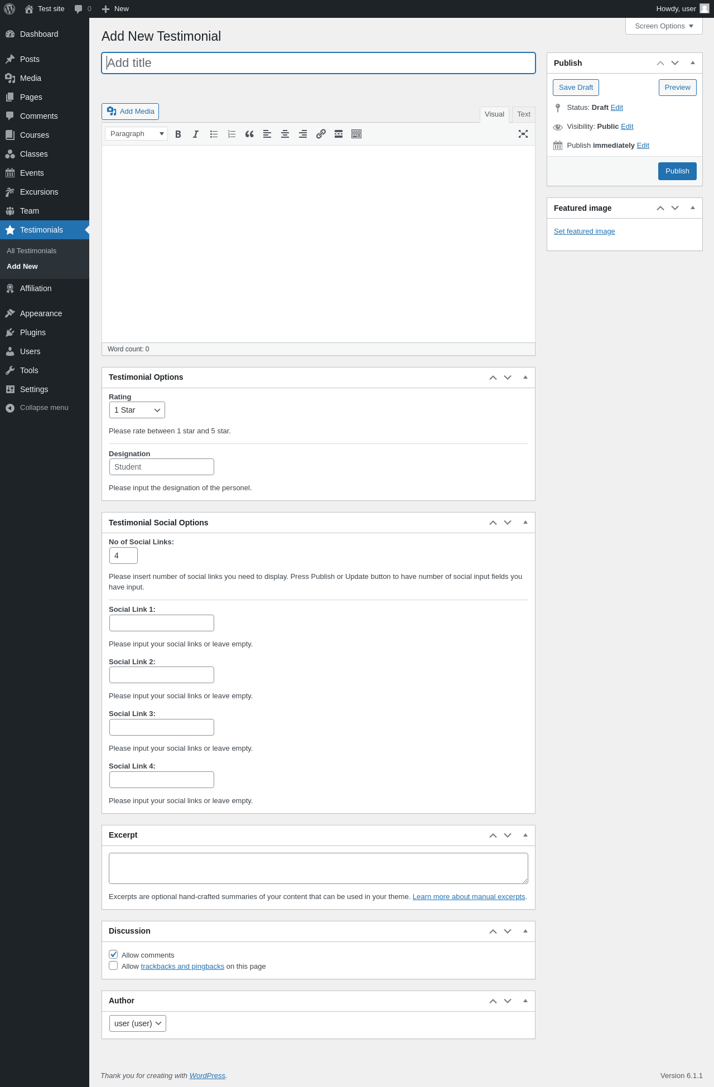
Task: Insert blockquote using the quote icon
Action: coord(249,134)
